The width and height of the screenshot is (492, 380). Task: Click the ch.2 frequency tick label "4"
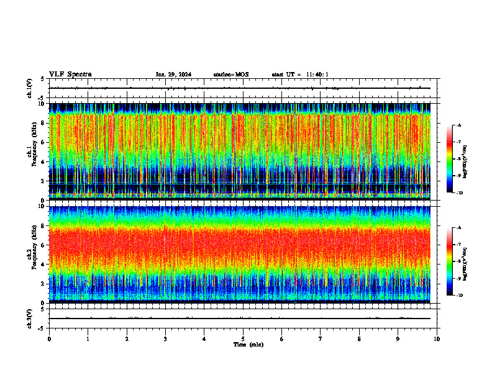[x=43, y=265]
